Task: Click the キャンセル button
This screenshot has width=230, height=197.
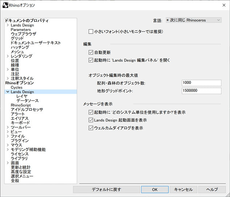Action: click(183, 189)
